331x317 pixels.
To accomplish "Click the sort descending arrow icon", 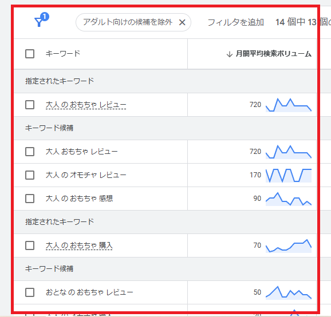I will coord(230,54).
